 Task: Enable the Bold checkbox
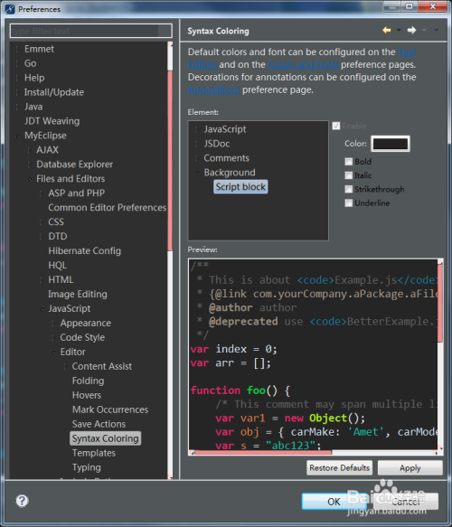(349, 162)
